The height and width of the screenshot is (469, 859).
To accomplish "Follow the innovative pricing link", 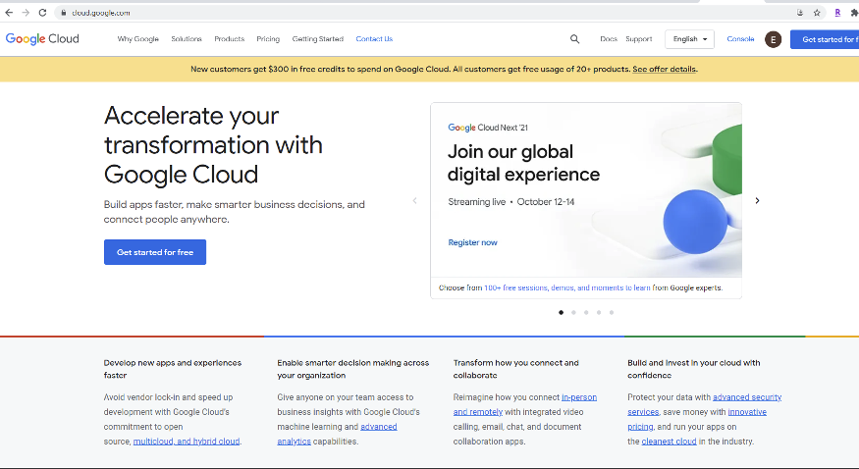I will coord(697,419).
